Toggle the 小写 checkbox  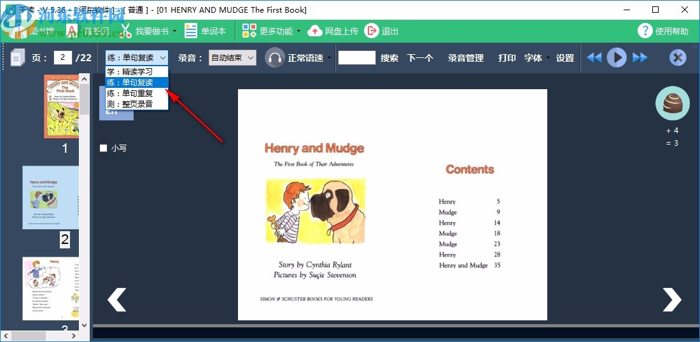tap(103, 148)
